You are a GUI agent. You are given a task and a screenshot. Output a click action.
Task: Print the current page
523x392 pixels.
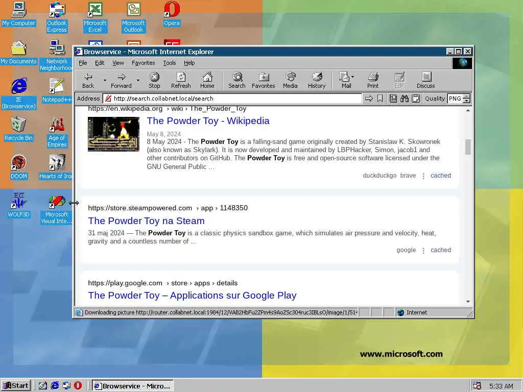(x=373, y=80)
